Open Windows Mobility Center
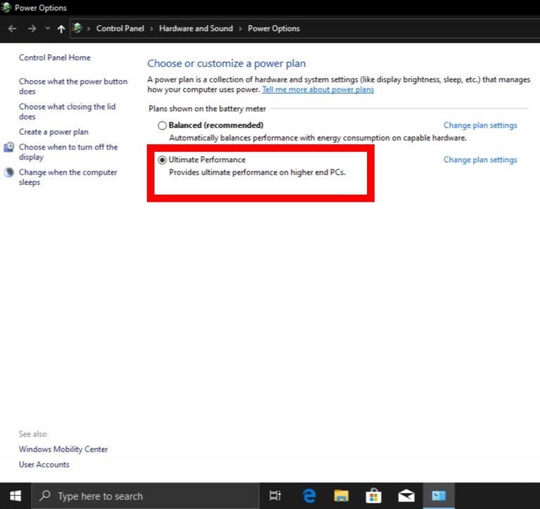The width and height of the screenshot is (540, 509). [63, 449]
